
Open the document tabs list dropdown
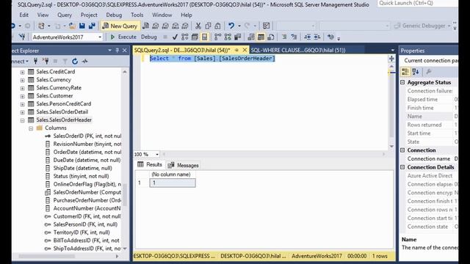pos(393,51)
